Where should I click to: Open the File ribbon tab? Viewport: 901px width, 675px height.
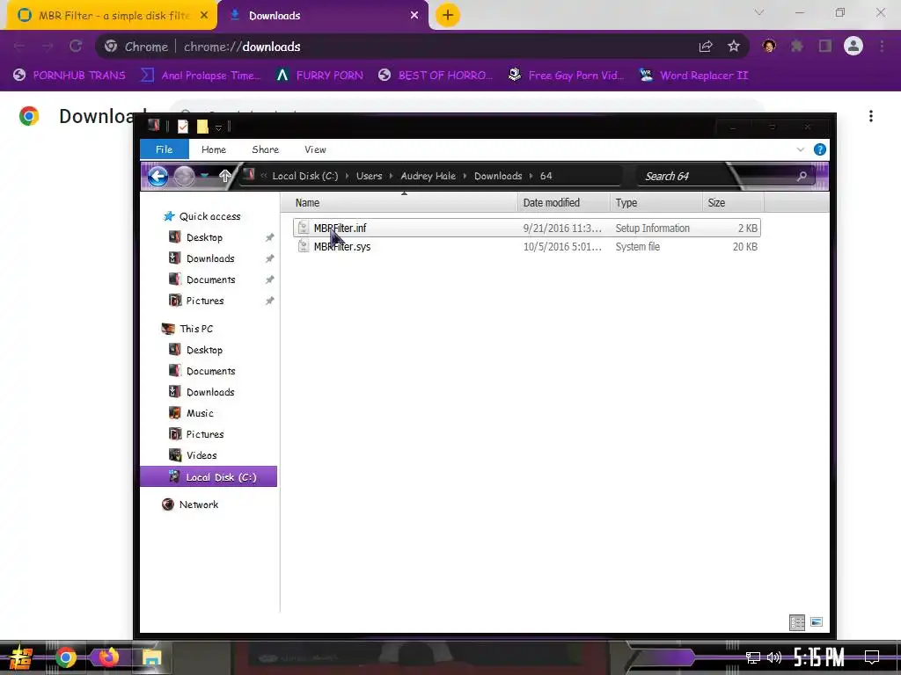point(164,149)
